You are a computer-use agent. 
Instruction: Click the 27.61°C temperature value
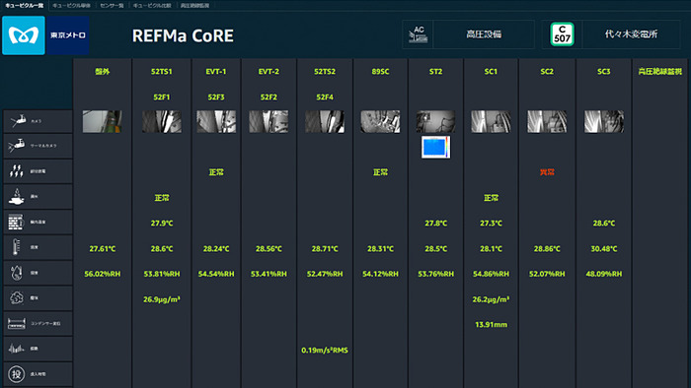pyautogui.click(x=103, y=249)
